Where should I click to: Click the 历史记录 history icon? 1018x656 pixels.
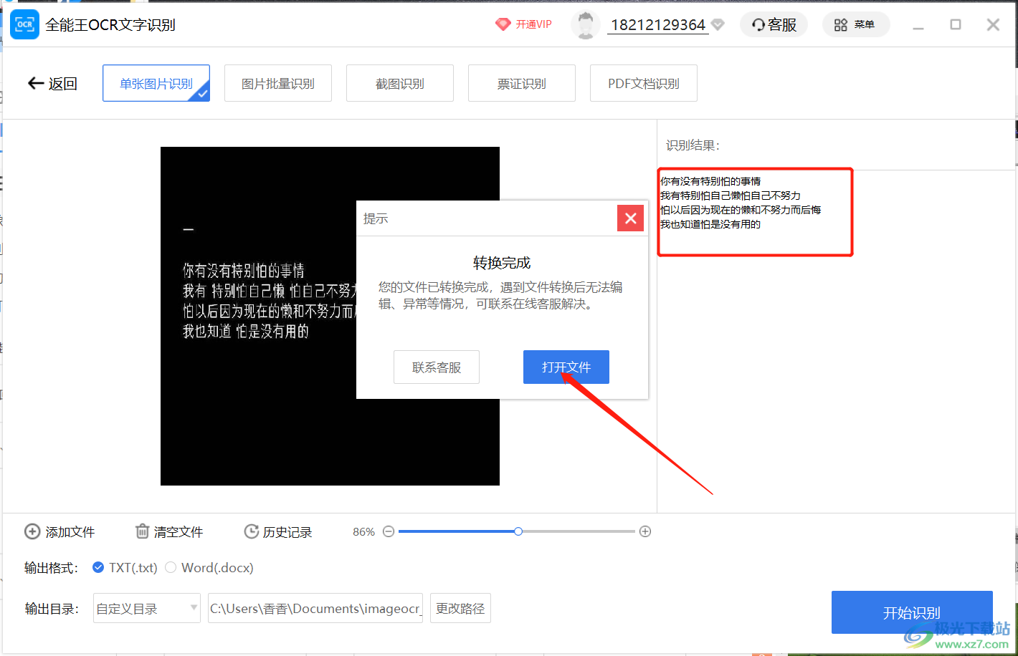click(x=252, y=531)
